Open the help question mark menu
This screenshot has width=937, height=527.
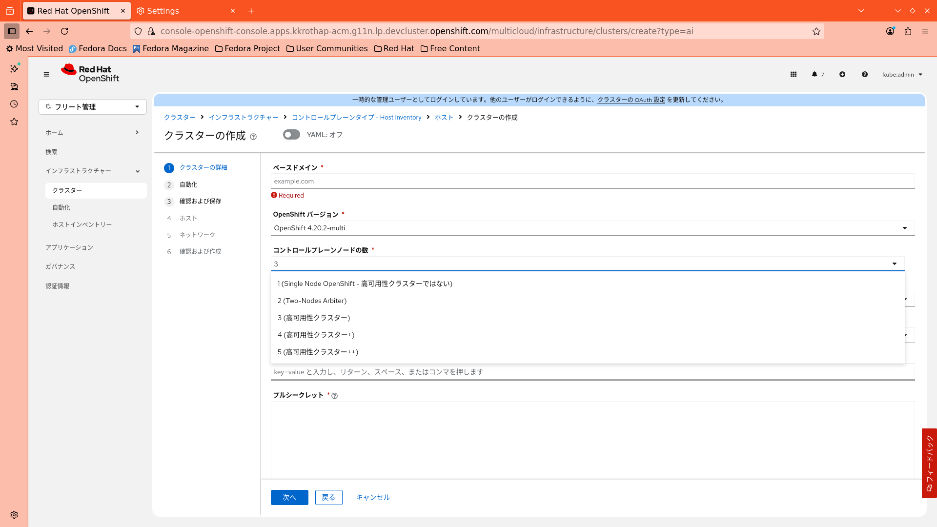click(865, 74)
